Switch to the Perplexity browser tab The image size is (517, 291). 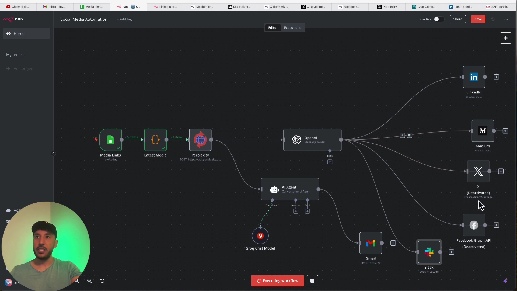tap(387, 7)
